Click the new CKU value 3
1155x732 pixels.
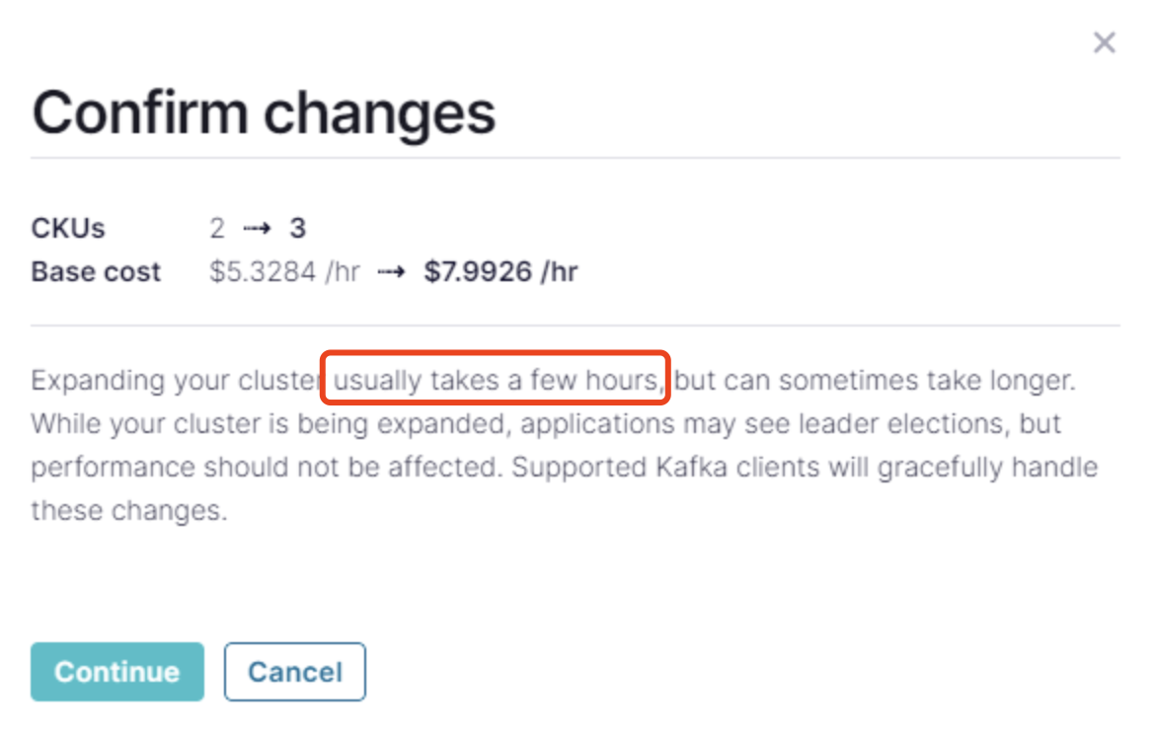pos(297,229)
